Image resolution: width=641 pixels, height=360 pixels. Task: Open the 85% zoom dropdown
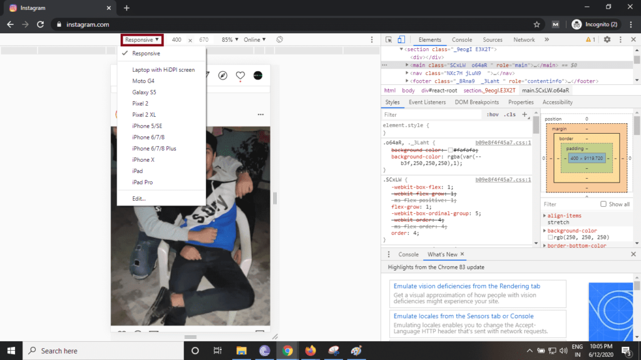[x=230, y=39]
